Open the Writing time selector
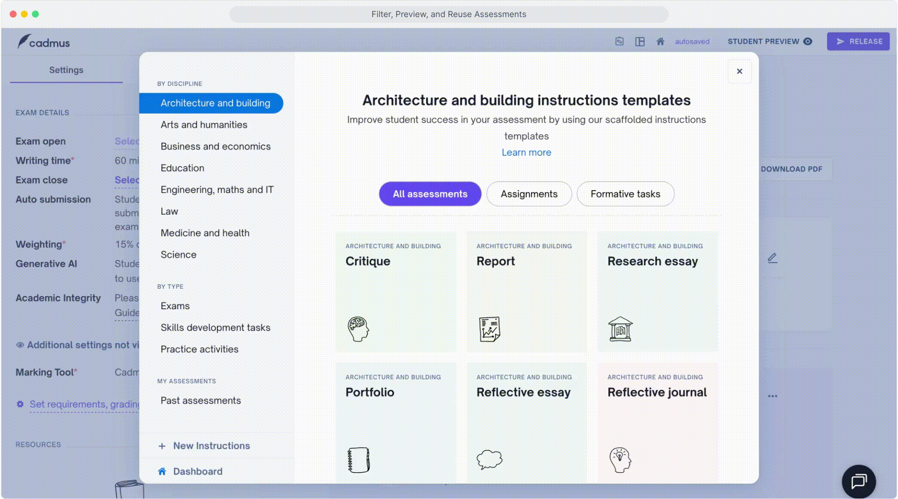The image size is (898, 499). point(126,160)
